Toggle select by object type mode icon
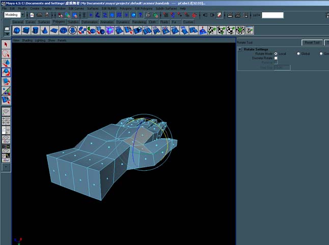The height and width of the screenshot is (245, 329). (x=68, y=15)
